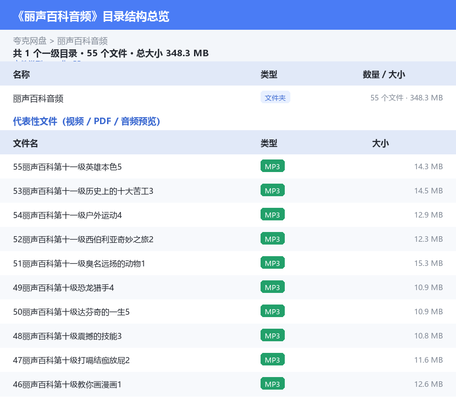Select file 51丽声百科第十一级臭名远扬的动物1

79,263
